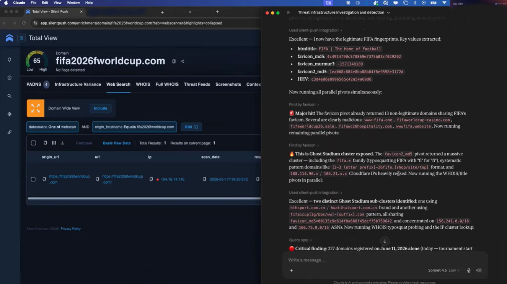
Task: Click the Silent Push logo icon
Action: [x=9, y=38]
